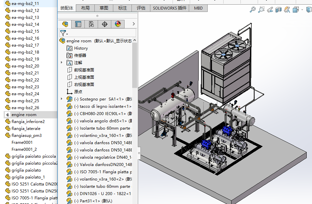The height and width of the screenshot is (204, 312).
Task: Click the Zoom to Fit magnifier icon
Action: (x=253, y=10)
